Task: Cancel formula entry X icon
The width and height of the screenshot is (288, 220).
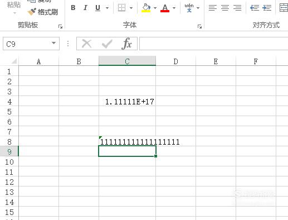Action: click(86, 44)
